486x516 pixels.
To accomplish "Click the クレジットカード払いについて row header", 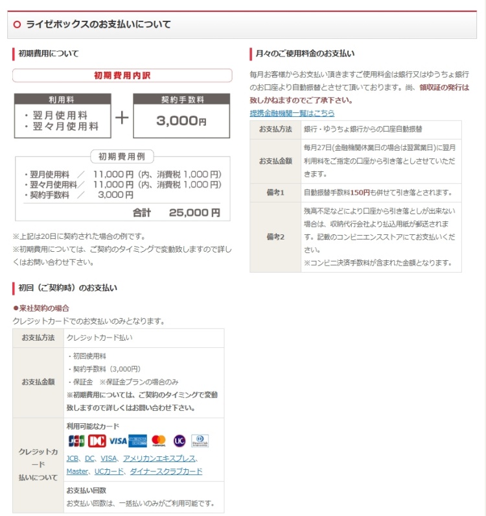I will pos(38,465).
